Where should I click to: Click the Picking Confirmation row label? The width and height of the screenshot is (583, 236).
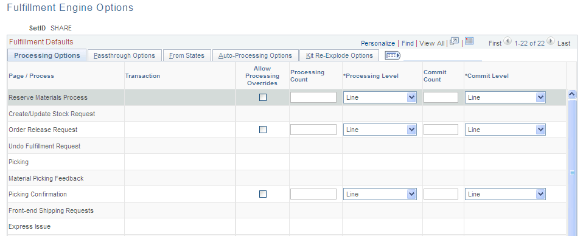click(x=38, y=194)
